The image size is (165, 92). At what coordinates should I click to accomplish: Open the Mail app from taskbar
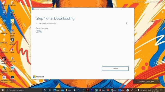click(x=62, y=90)
